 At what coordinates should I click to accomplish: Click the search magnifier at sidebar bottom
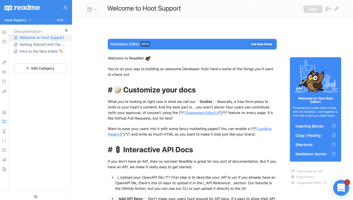36,197
